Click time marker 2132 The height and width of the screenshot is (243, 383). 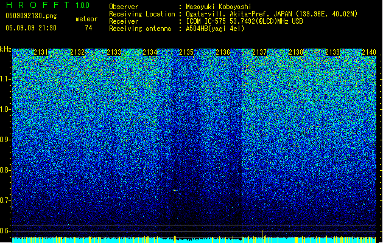[77, 52]
